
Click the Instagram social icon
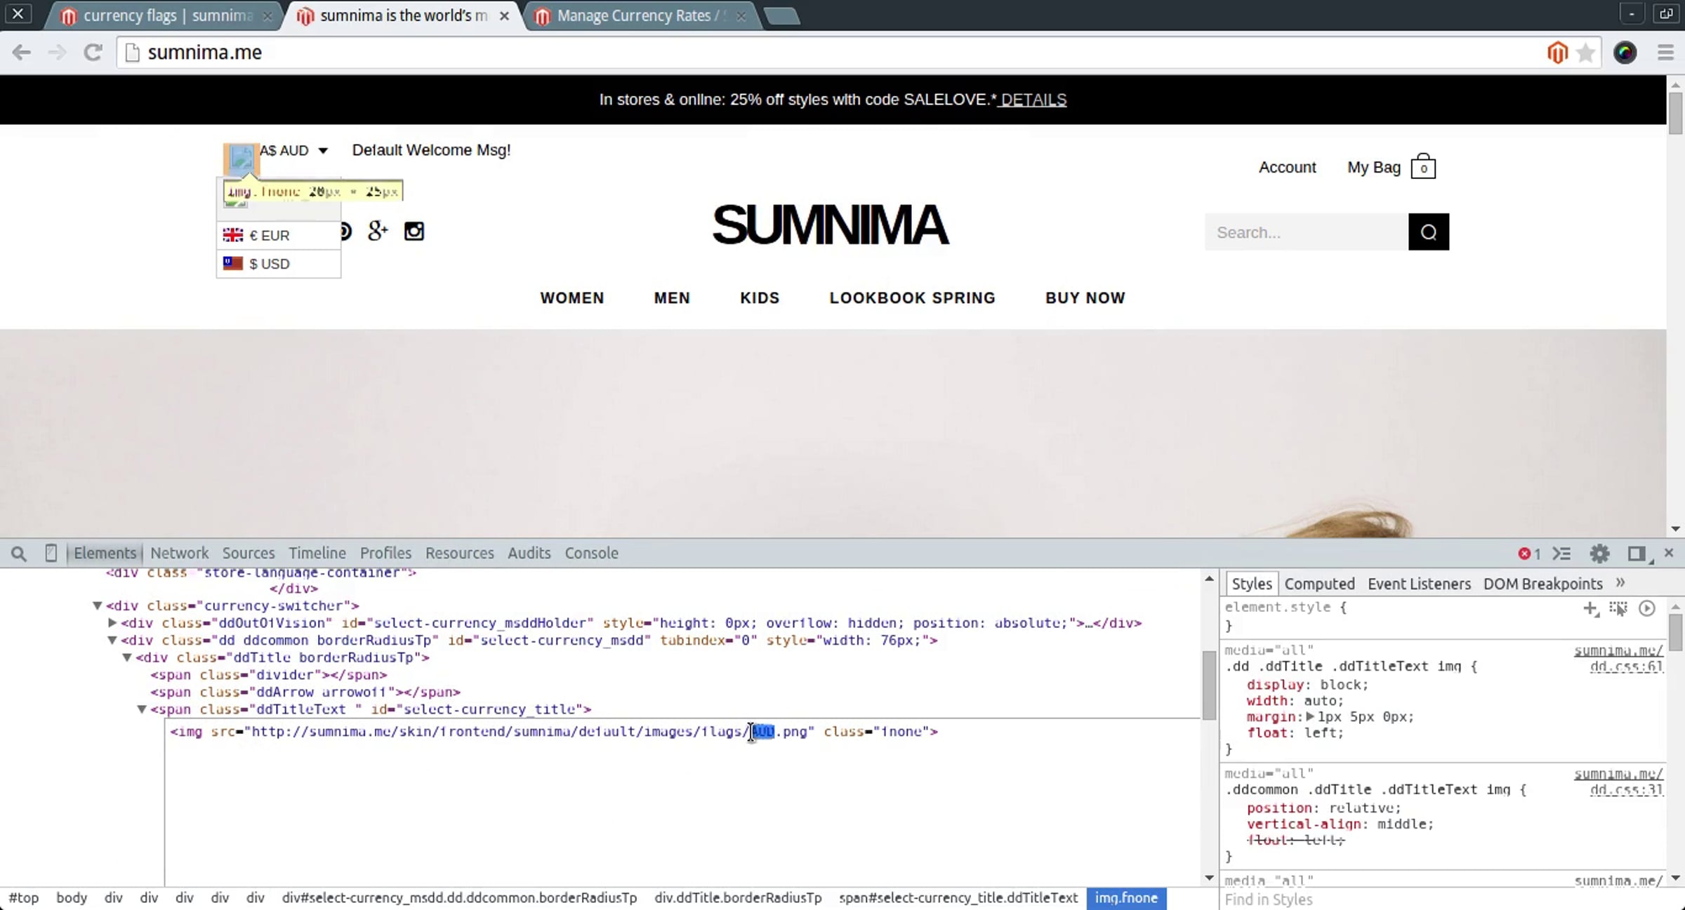click(414, 231)
